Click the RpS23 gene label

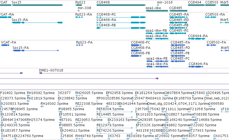[x=80, y=2]
